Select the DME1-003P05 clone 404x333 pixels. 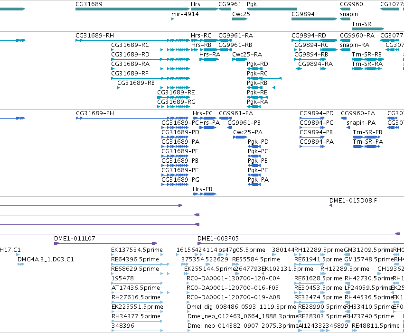(301, 244)
